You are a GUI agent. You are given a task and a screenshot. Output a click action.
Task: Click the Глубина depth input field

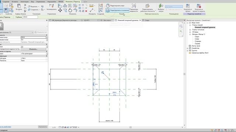30,17
